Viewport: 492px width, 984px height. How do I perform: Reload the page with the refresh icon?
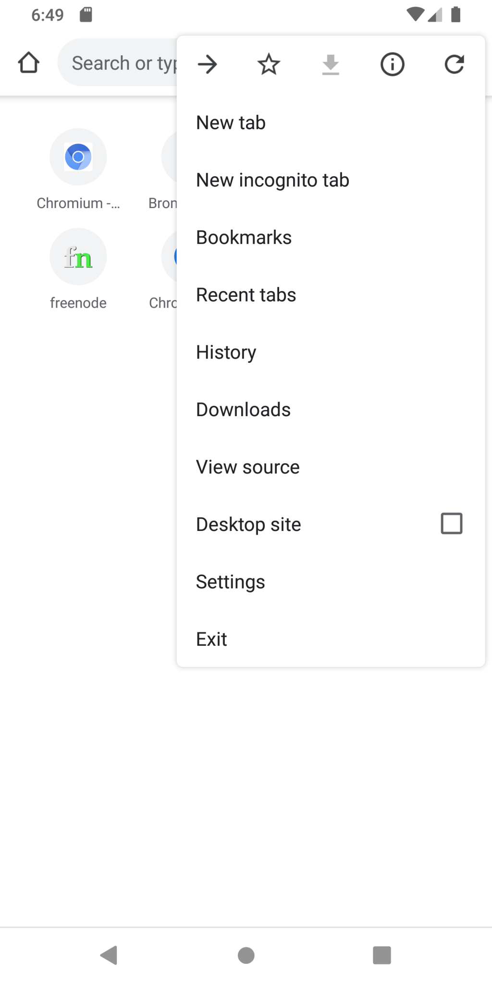pyautogui.click(x=454, y=63)
